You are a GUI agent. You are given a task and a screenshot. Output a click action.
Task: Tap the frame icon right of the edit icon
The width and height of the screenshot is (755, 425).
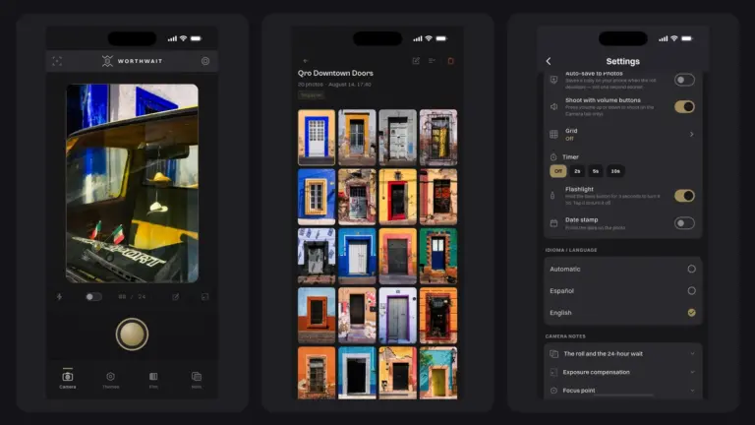click(x=204, y=297)
